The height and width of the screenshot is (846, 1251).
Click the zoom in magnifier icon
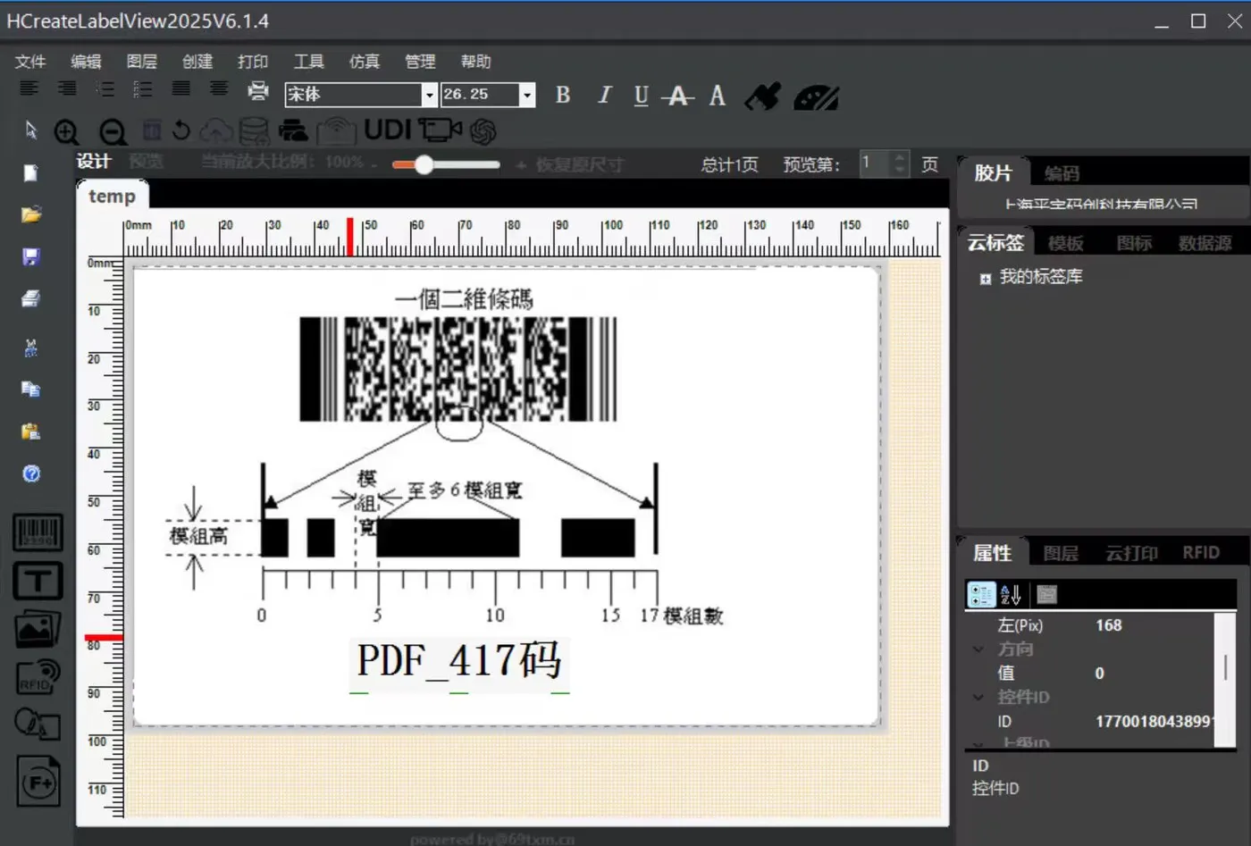click(66, 132)
